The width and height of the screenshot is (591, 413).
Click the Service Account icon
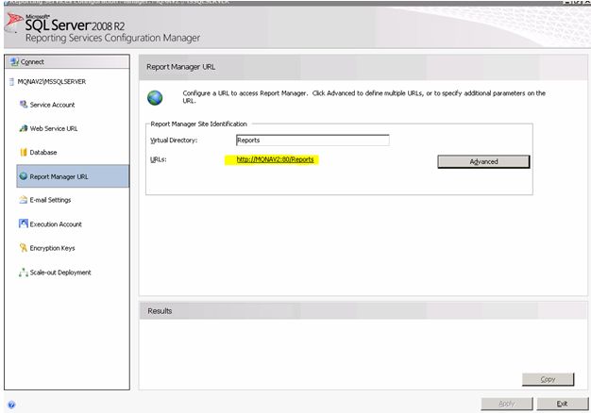coord(24,105)
